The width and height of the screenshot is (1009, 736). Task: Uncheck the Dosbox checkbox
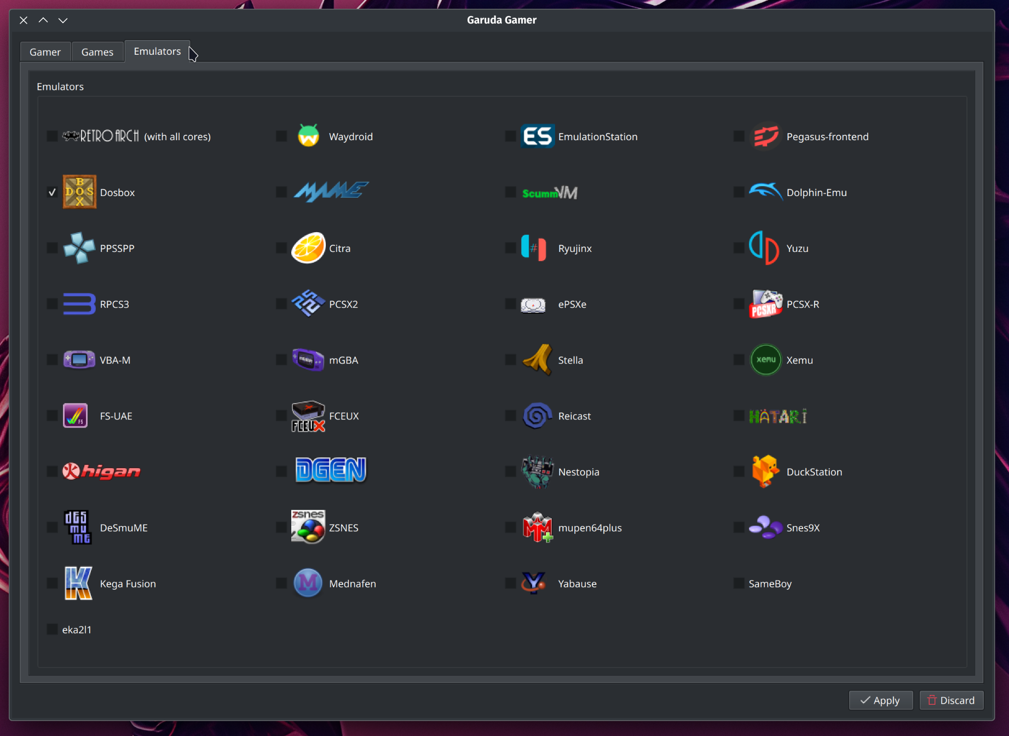52,192
